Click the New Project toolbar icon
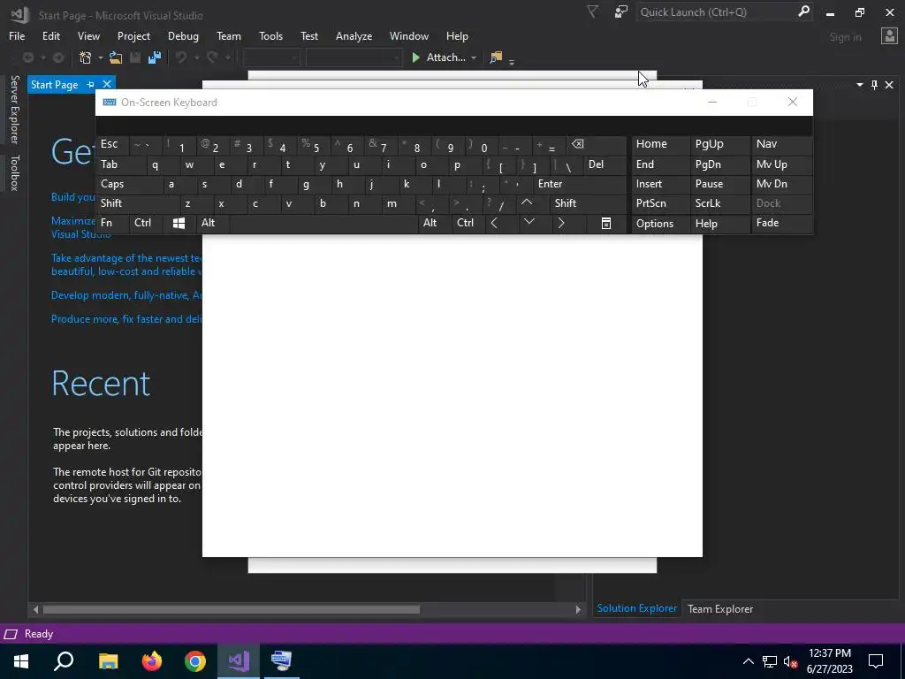This screenshot has height=679, width=905. tap(86, 57)
